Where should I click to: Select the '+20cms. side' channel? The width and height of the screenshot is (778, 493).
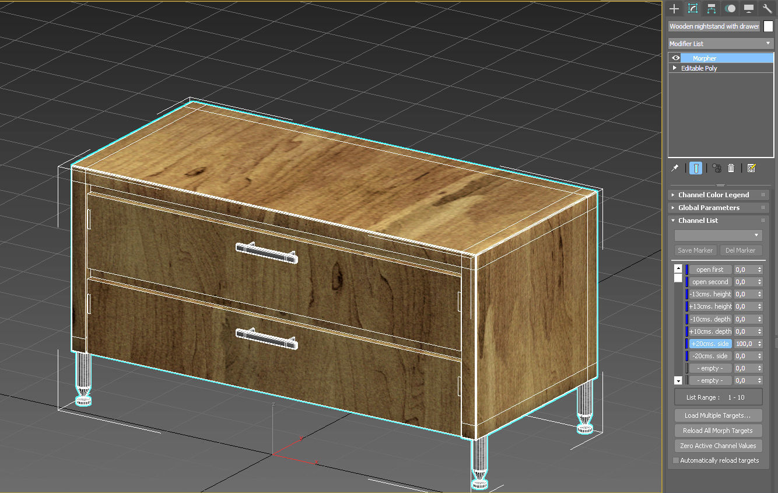pyautogui.click(x=710, y=344)
